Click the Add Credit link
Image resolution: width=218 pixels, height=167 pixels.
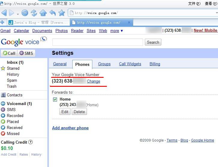point(9,154)
